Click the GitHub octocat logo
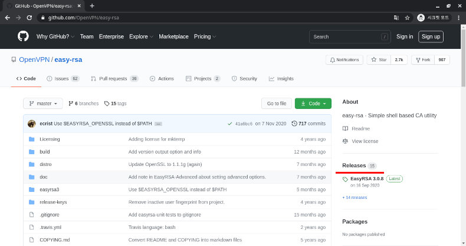Screen dimensions: 466x246 [23, 36]
